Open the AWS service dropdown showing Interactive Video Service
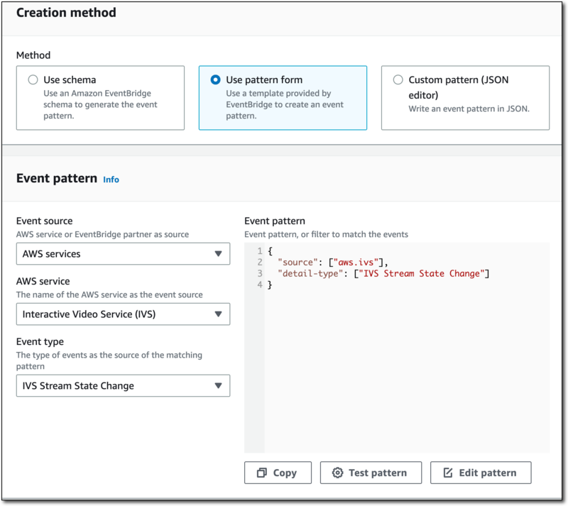 [123, 314]
